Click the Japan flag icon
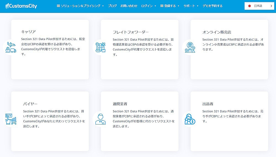 tap(250, 6)
